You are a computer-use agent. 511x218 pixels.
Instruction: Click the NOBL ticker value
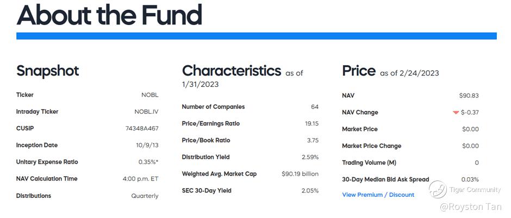149,95
